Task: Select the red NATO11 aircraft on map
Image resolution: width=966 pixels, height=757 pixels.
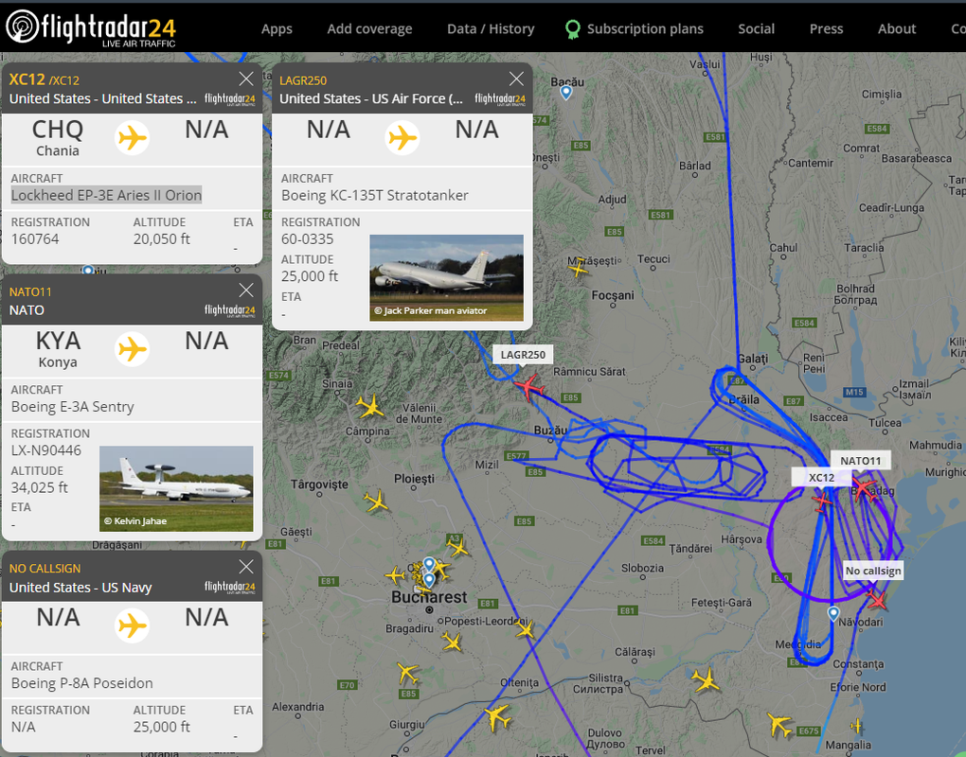Action: tap(864, 488)
